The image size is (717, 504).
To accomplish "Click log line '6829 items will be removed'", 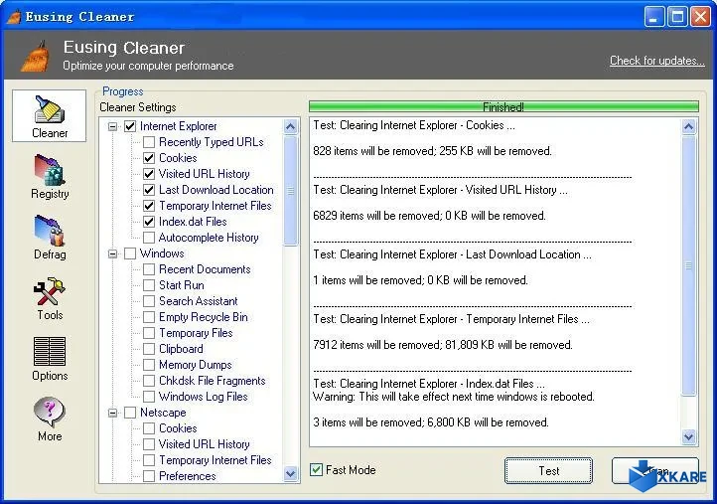I will [x=429, y=216].
